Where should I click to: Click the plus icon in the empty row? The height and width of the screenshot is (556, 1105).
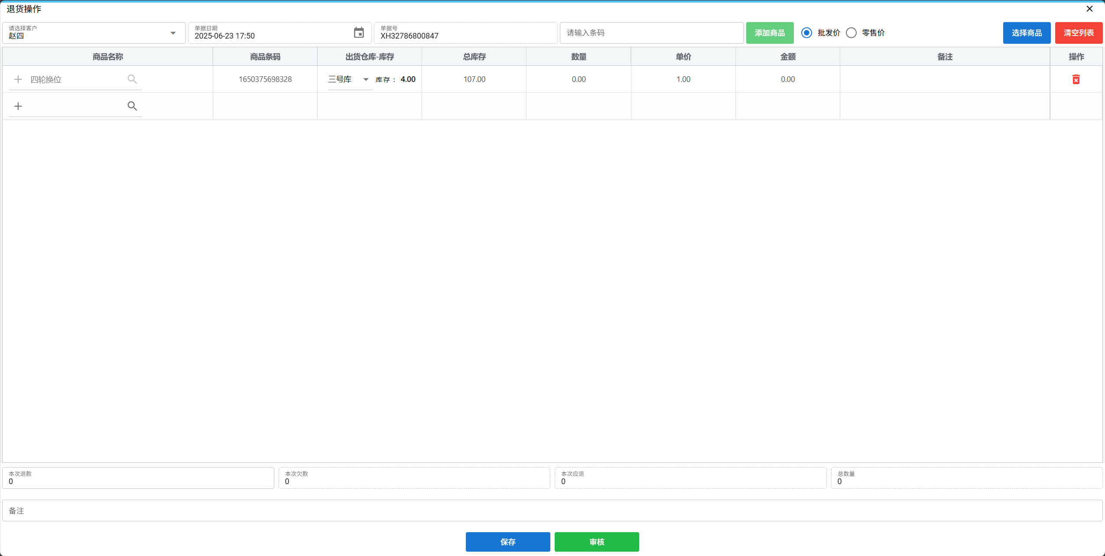(18, 106)
